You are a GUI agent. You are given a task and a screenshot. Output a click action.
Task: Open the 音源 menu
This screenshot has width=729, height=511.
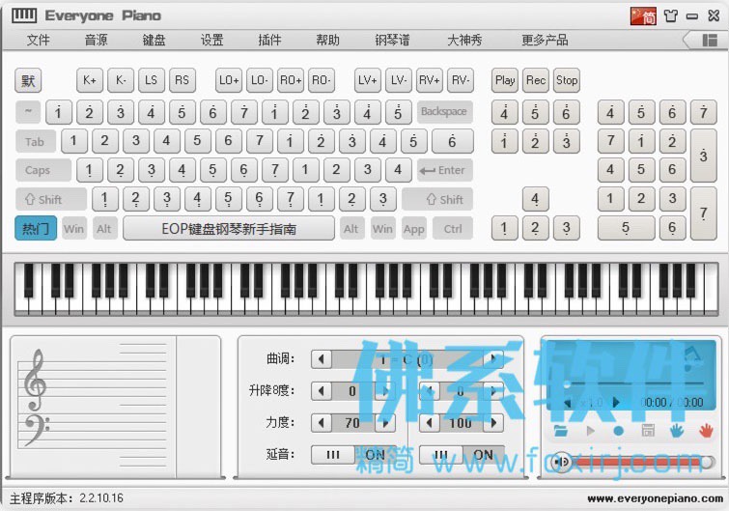pos(97,40)
